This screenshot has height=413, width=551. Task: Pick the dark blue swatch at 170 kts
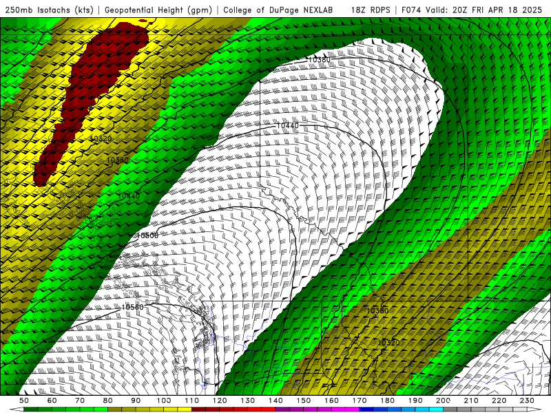coord(366,410)
